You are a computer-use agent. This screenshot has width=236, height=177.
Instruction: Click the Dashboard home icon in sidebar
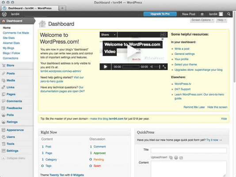pos(4,21)
